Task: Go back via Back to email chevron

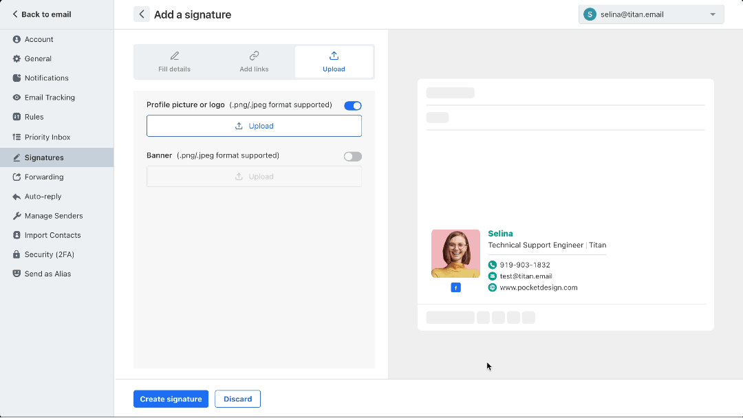Action: (x=15, y=14)
